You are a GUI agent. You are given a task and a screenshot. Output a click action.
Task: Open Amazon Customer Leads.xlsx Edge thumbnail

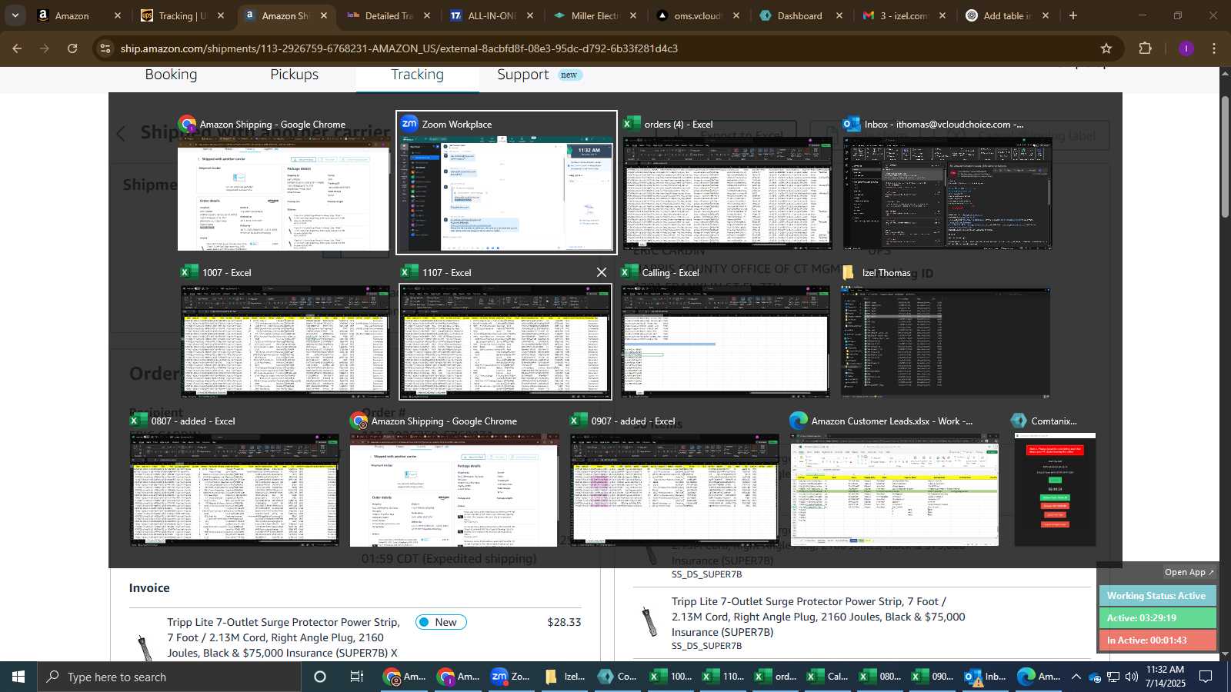coord(894,480)
